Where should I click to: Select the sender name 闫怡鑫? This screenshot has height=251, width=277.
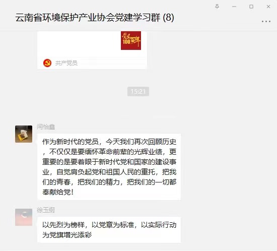click(x=46, y=127)
